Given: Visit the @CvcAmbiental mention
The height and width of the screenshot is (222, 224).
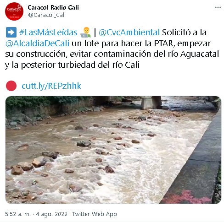Looking at the screenshot, I should coord(129,32).
